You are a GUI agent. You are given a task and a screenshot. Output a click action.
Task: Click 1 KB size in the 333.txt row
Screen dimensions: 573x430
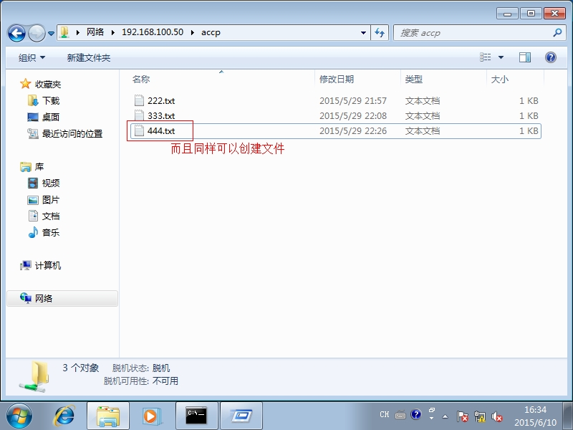tap(529, 115)
